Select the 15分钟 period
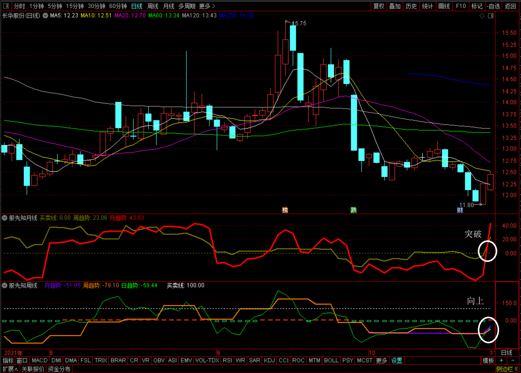Screen dimensions: 521x373 (x=75, y=6)
